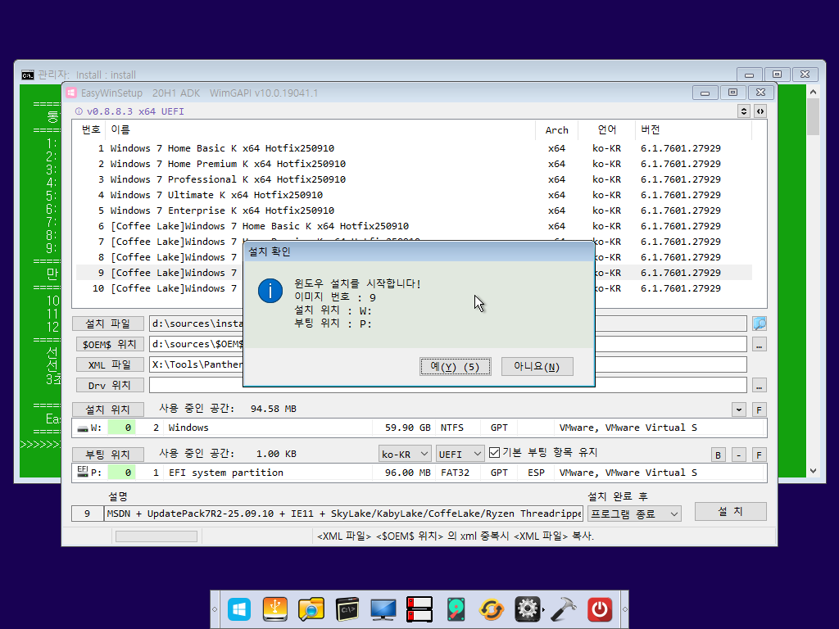The height and width of the screenshot is (629, 839).
Task: Open the gear settings dock icon
Action: pyautogui.click(x=527, y=609)
